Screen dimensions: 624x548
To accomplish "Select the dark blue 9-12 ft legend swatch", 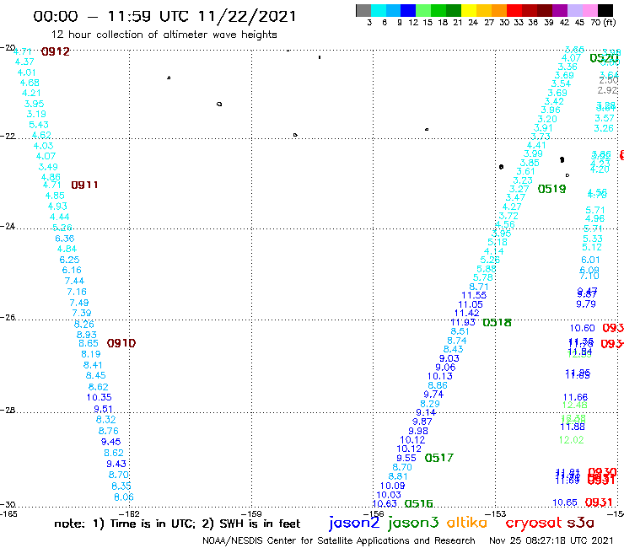I will 408,10.
